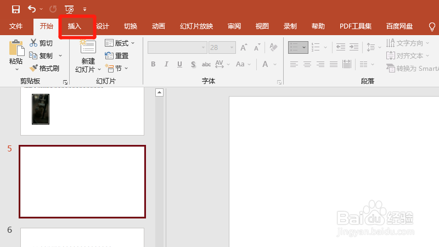Align text left
The image size is (439, 247).
point(294,64)
